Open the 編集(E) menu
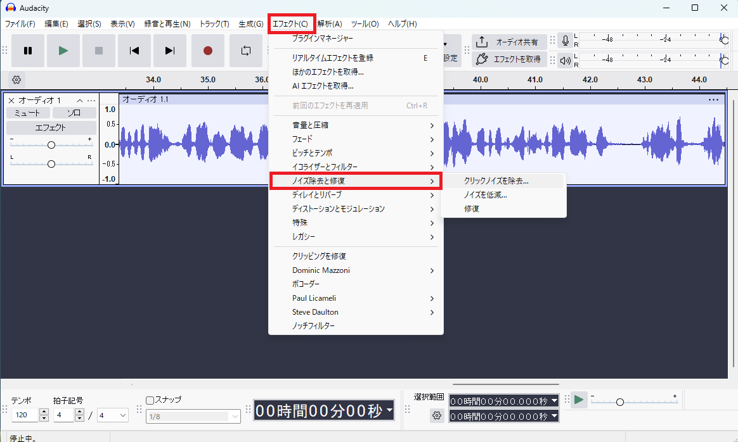Viewport: 738px width, 442px height. 56,24
